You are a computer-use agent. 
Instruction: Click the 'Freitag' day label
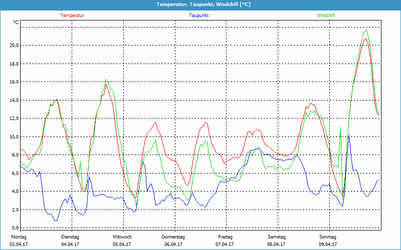click(x=225, y=237)
